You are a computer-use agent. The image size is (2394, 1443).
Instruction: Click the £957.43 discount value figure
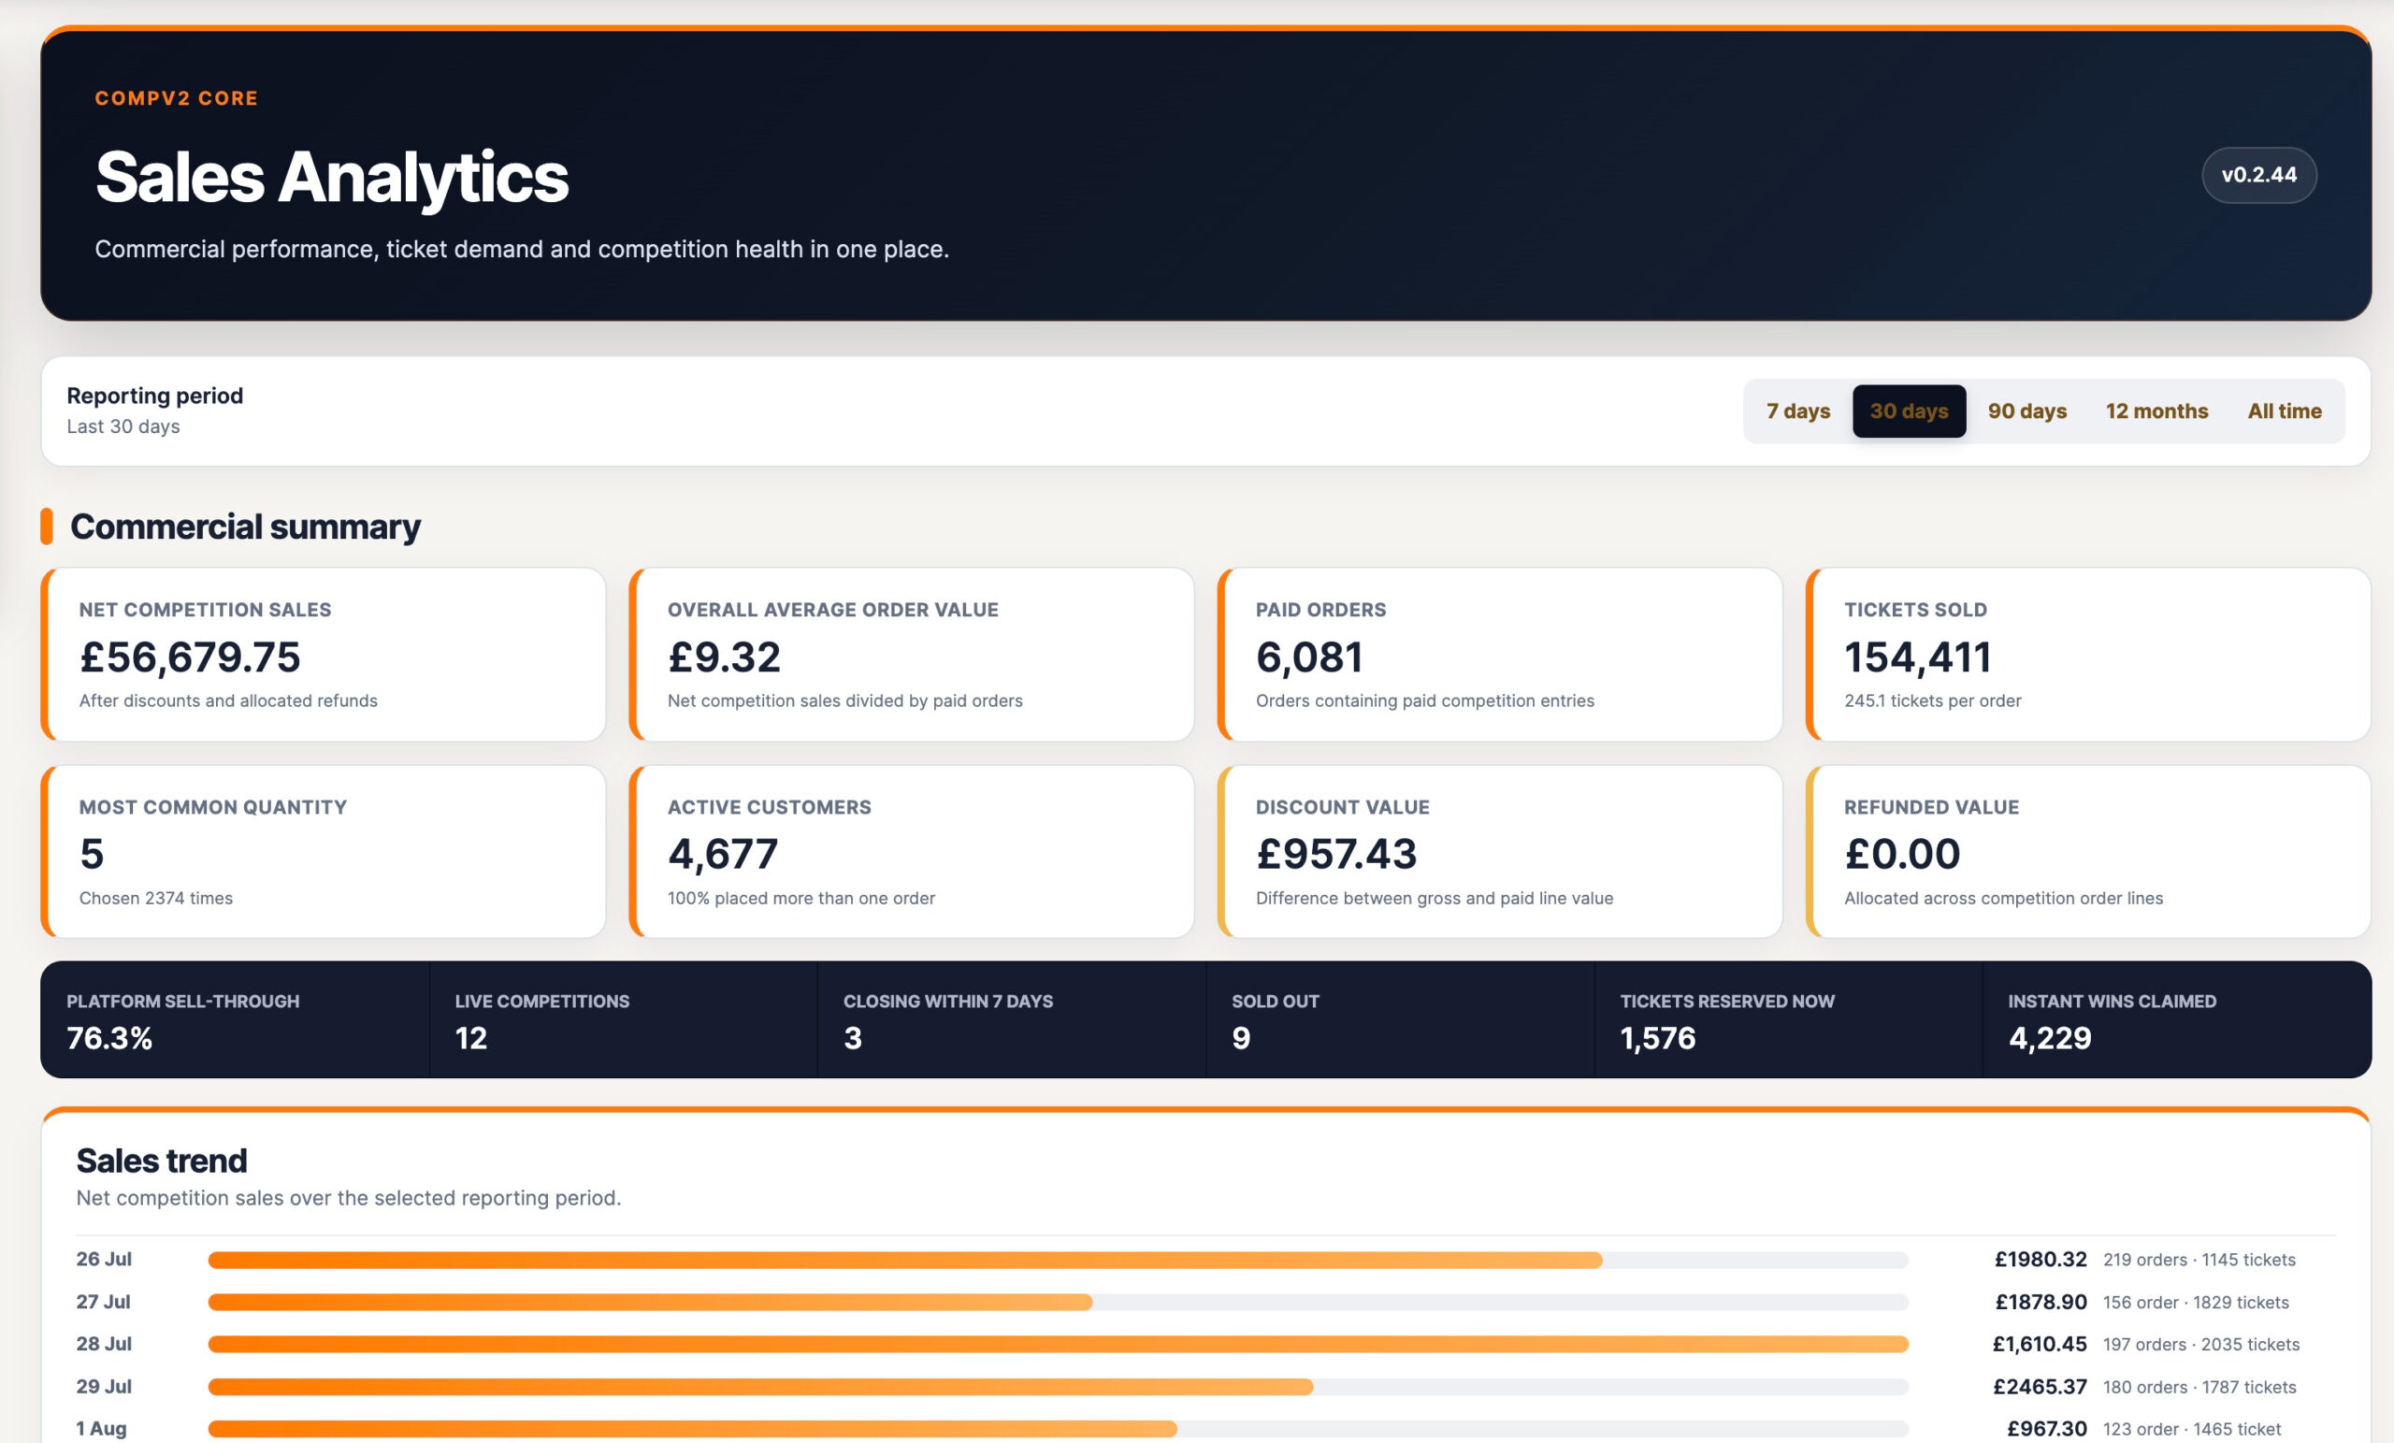[x=1336, y=854]
